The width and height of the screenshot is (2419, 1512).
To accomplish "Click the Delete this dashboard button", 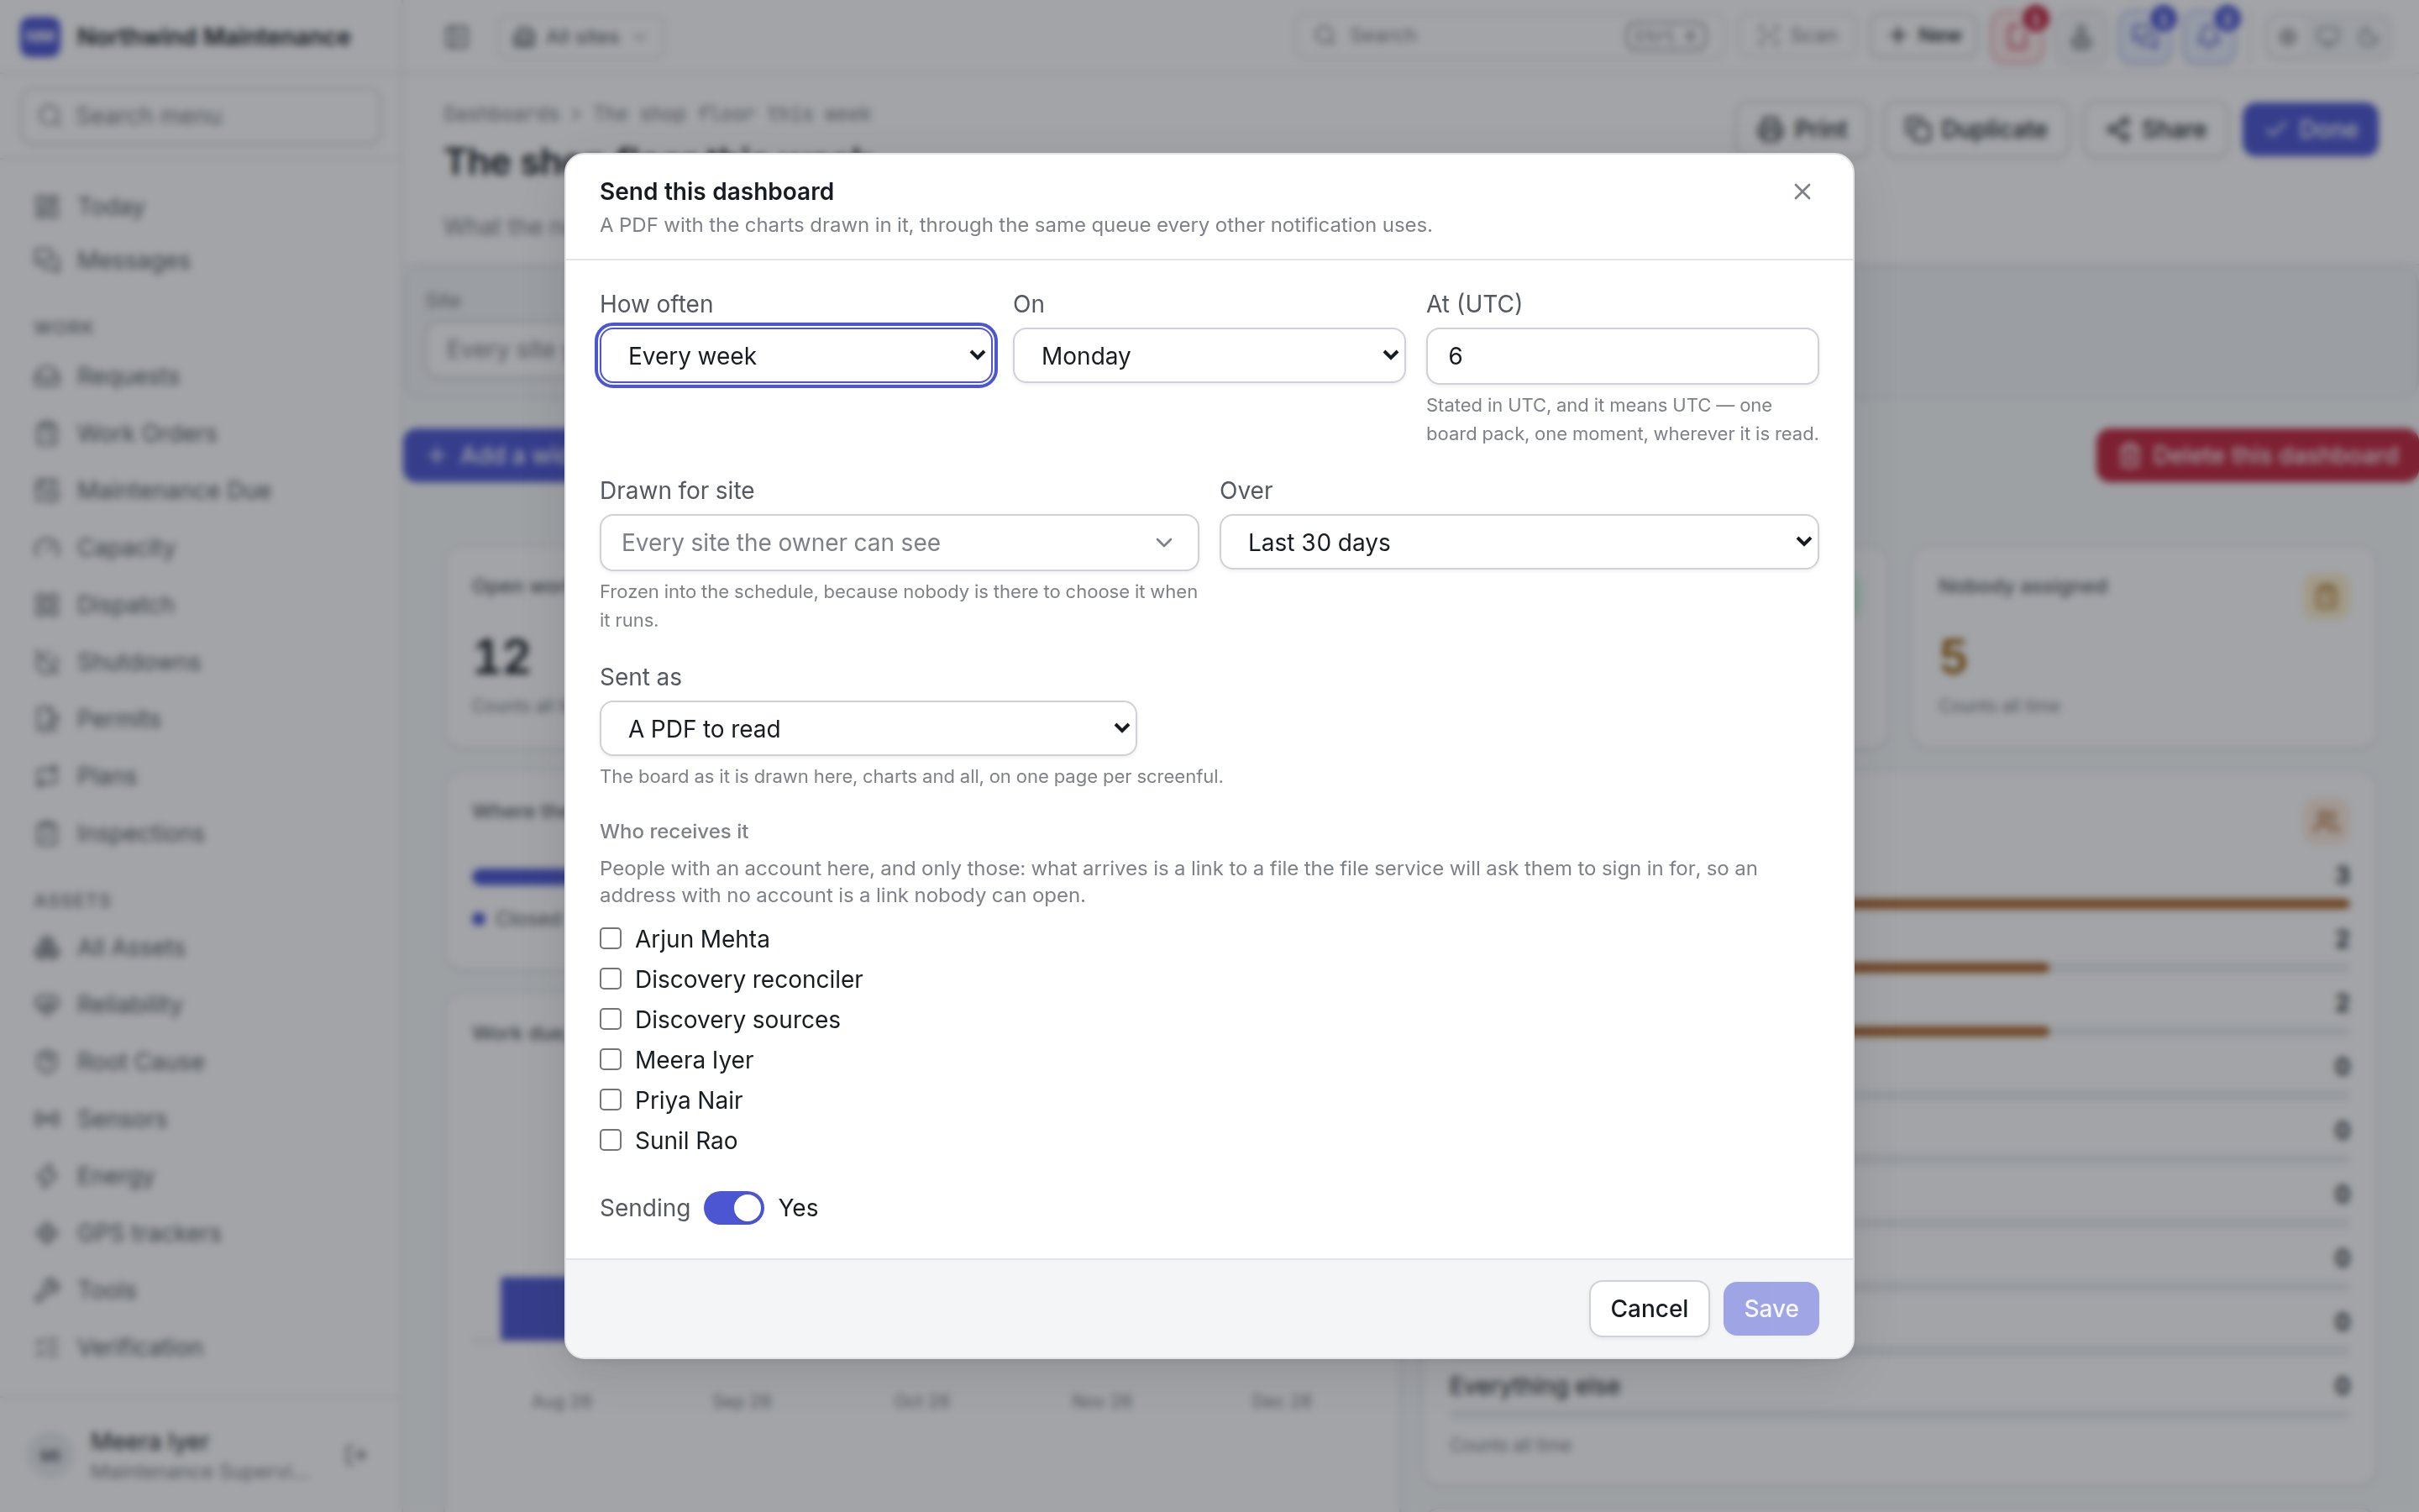I will click(2257, 455).
